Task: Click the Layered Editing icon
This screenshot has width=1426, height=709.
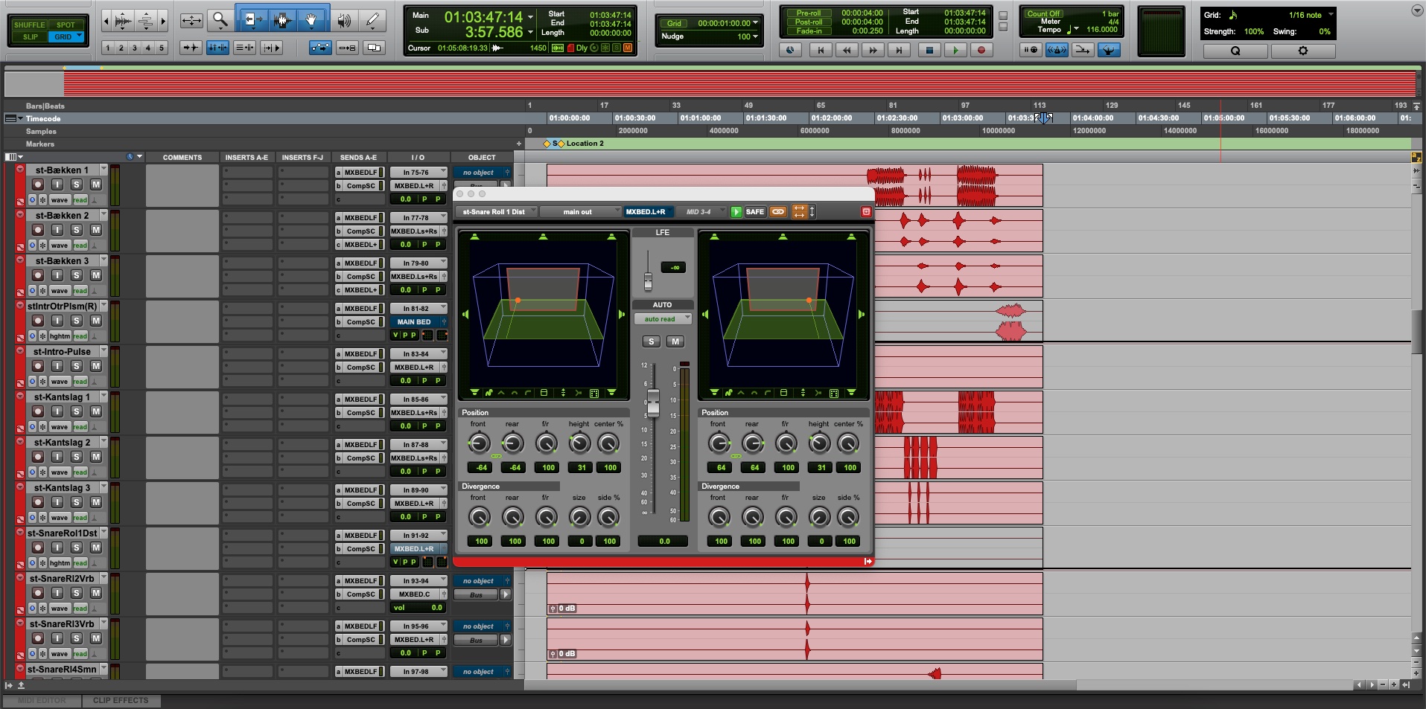Action: (x=374, y=48)
